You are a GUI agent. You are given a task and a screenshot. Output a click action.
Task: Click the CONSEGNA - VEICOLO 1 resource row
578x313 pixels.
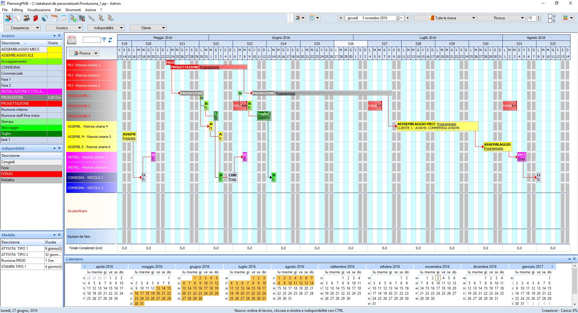[x=91, y=178]
